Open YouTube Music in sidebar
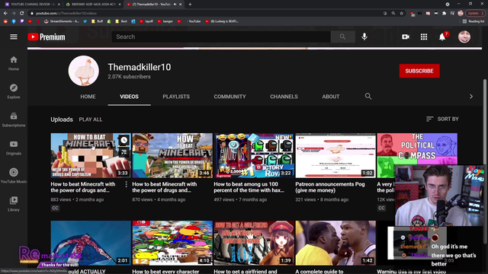Viewport: 488px width, 274px height. click(14, 176)
